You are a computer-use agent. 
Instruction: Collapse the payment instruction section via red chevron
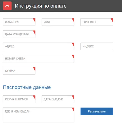pos(7,6)
